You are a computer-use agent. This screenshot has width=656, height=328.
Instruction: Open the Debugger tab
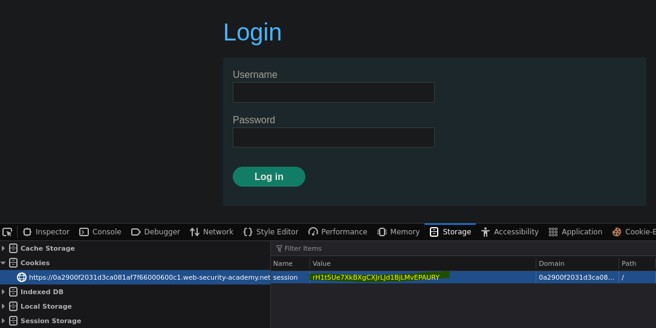(155, 232)
